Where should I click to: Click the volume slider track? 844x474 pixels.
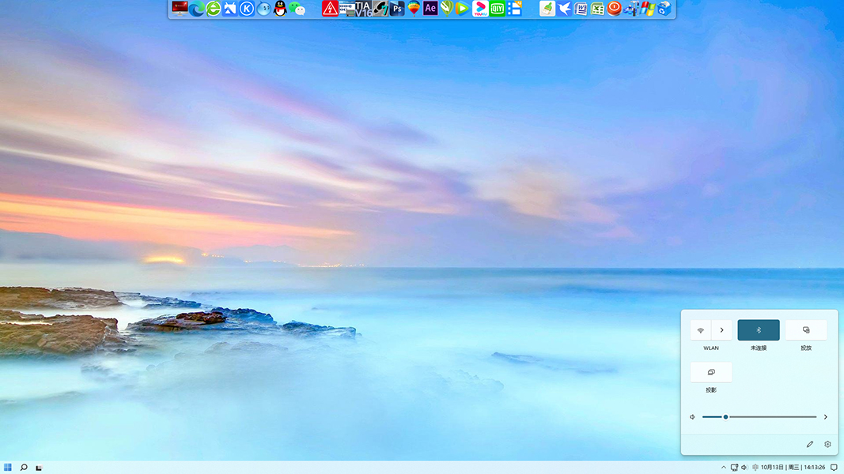(x=771, y=417)
